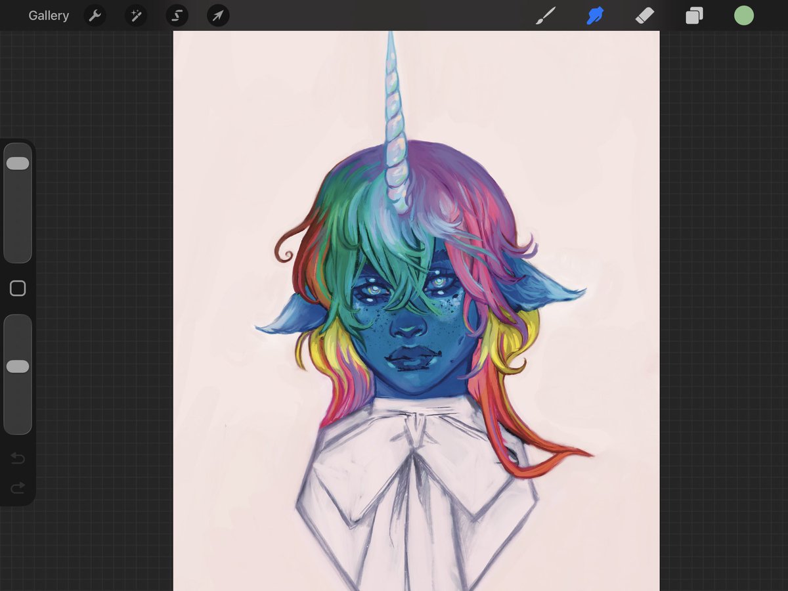The height and width of the screenshot is (591, 788).
Task: Open the Actions wrench menu
Action: point(95,16)
